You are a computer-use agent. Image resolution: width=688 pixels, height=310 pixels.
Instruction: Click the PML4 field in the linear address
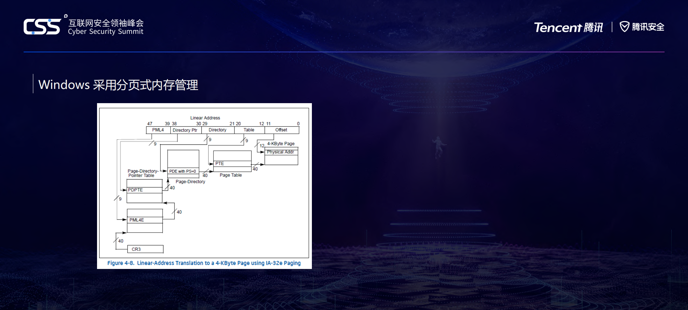tap(158, 130)
